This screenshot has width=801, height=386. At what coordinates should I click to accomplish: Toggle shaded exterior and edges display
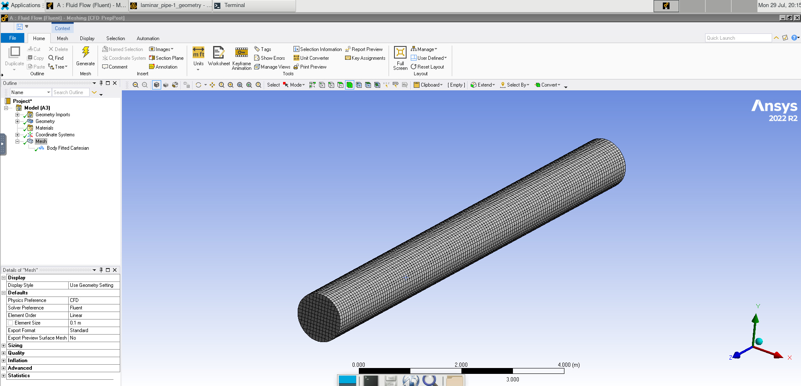(x=157, y=85)
